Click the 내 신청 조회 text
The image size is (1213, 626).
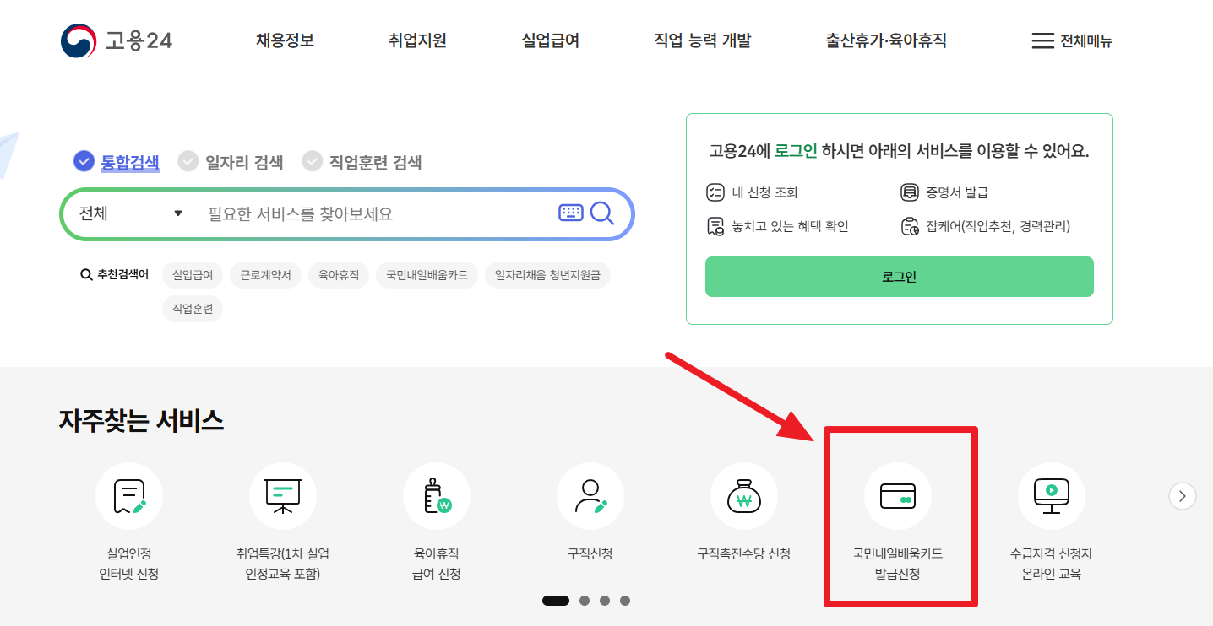764,192
